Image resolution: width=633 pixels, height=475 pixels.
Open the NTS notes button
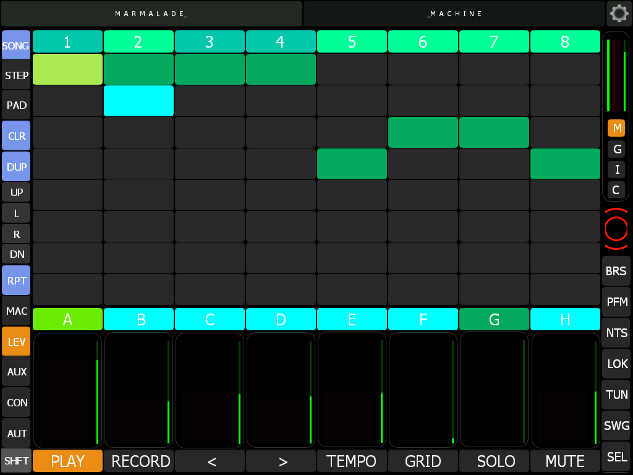616,333
